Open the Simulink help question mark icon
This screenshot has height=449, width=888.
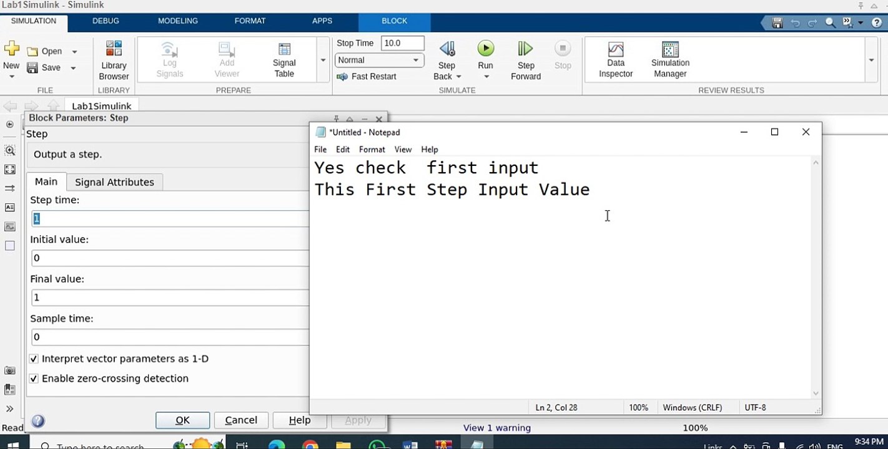877,22
